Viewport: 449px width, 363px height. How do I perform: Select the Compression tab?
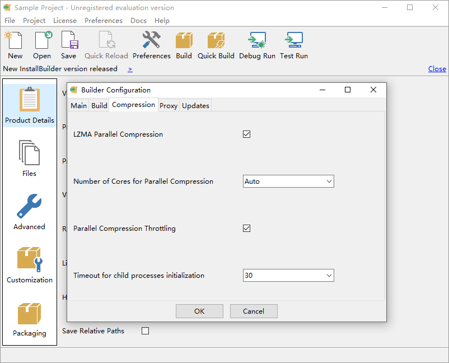point(133,105)
